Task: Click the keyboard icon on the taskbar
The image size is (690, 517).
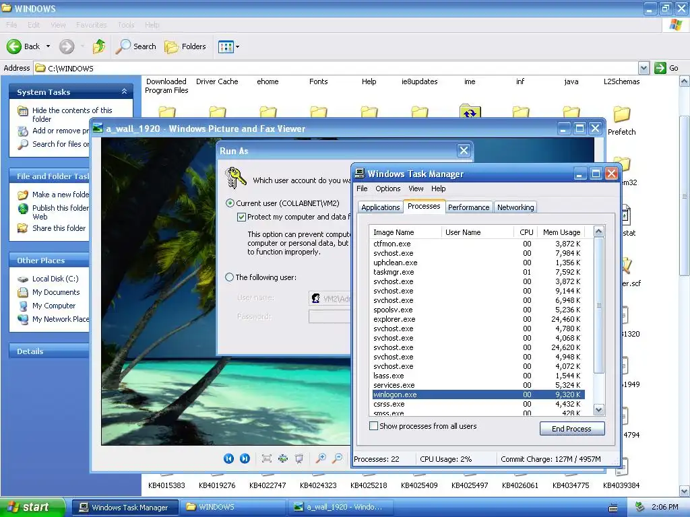Action: coord(613,508)
